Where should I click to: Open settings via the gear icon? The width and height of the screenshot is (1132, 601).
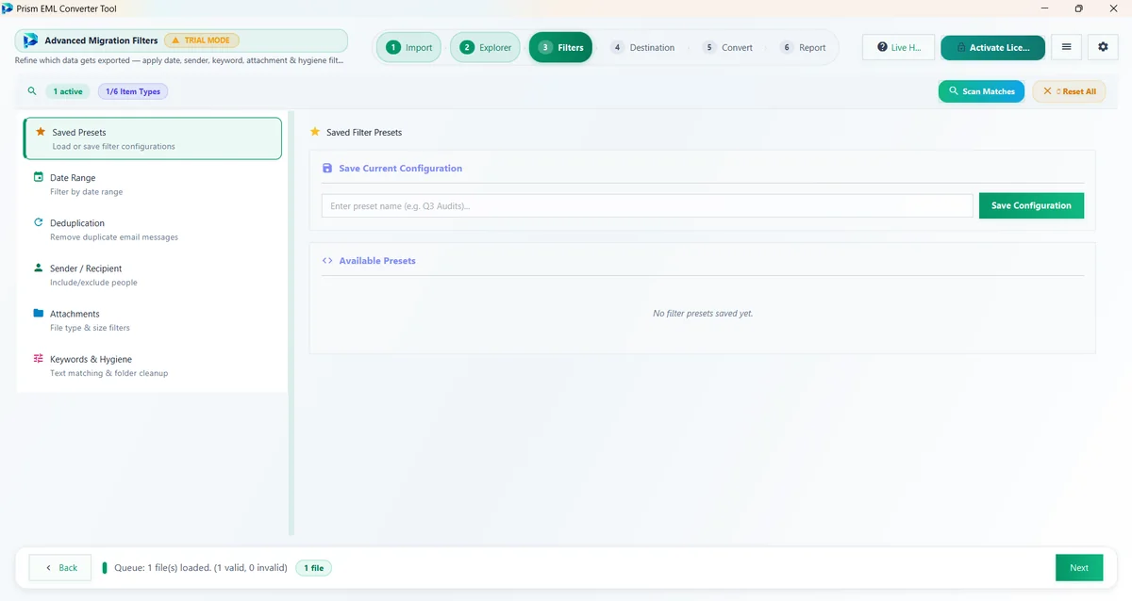[x=1104, y=47]
